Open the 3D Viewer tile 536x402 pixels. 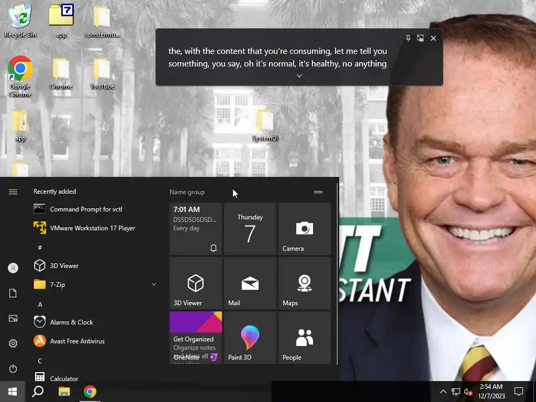(x=196, y=283)
